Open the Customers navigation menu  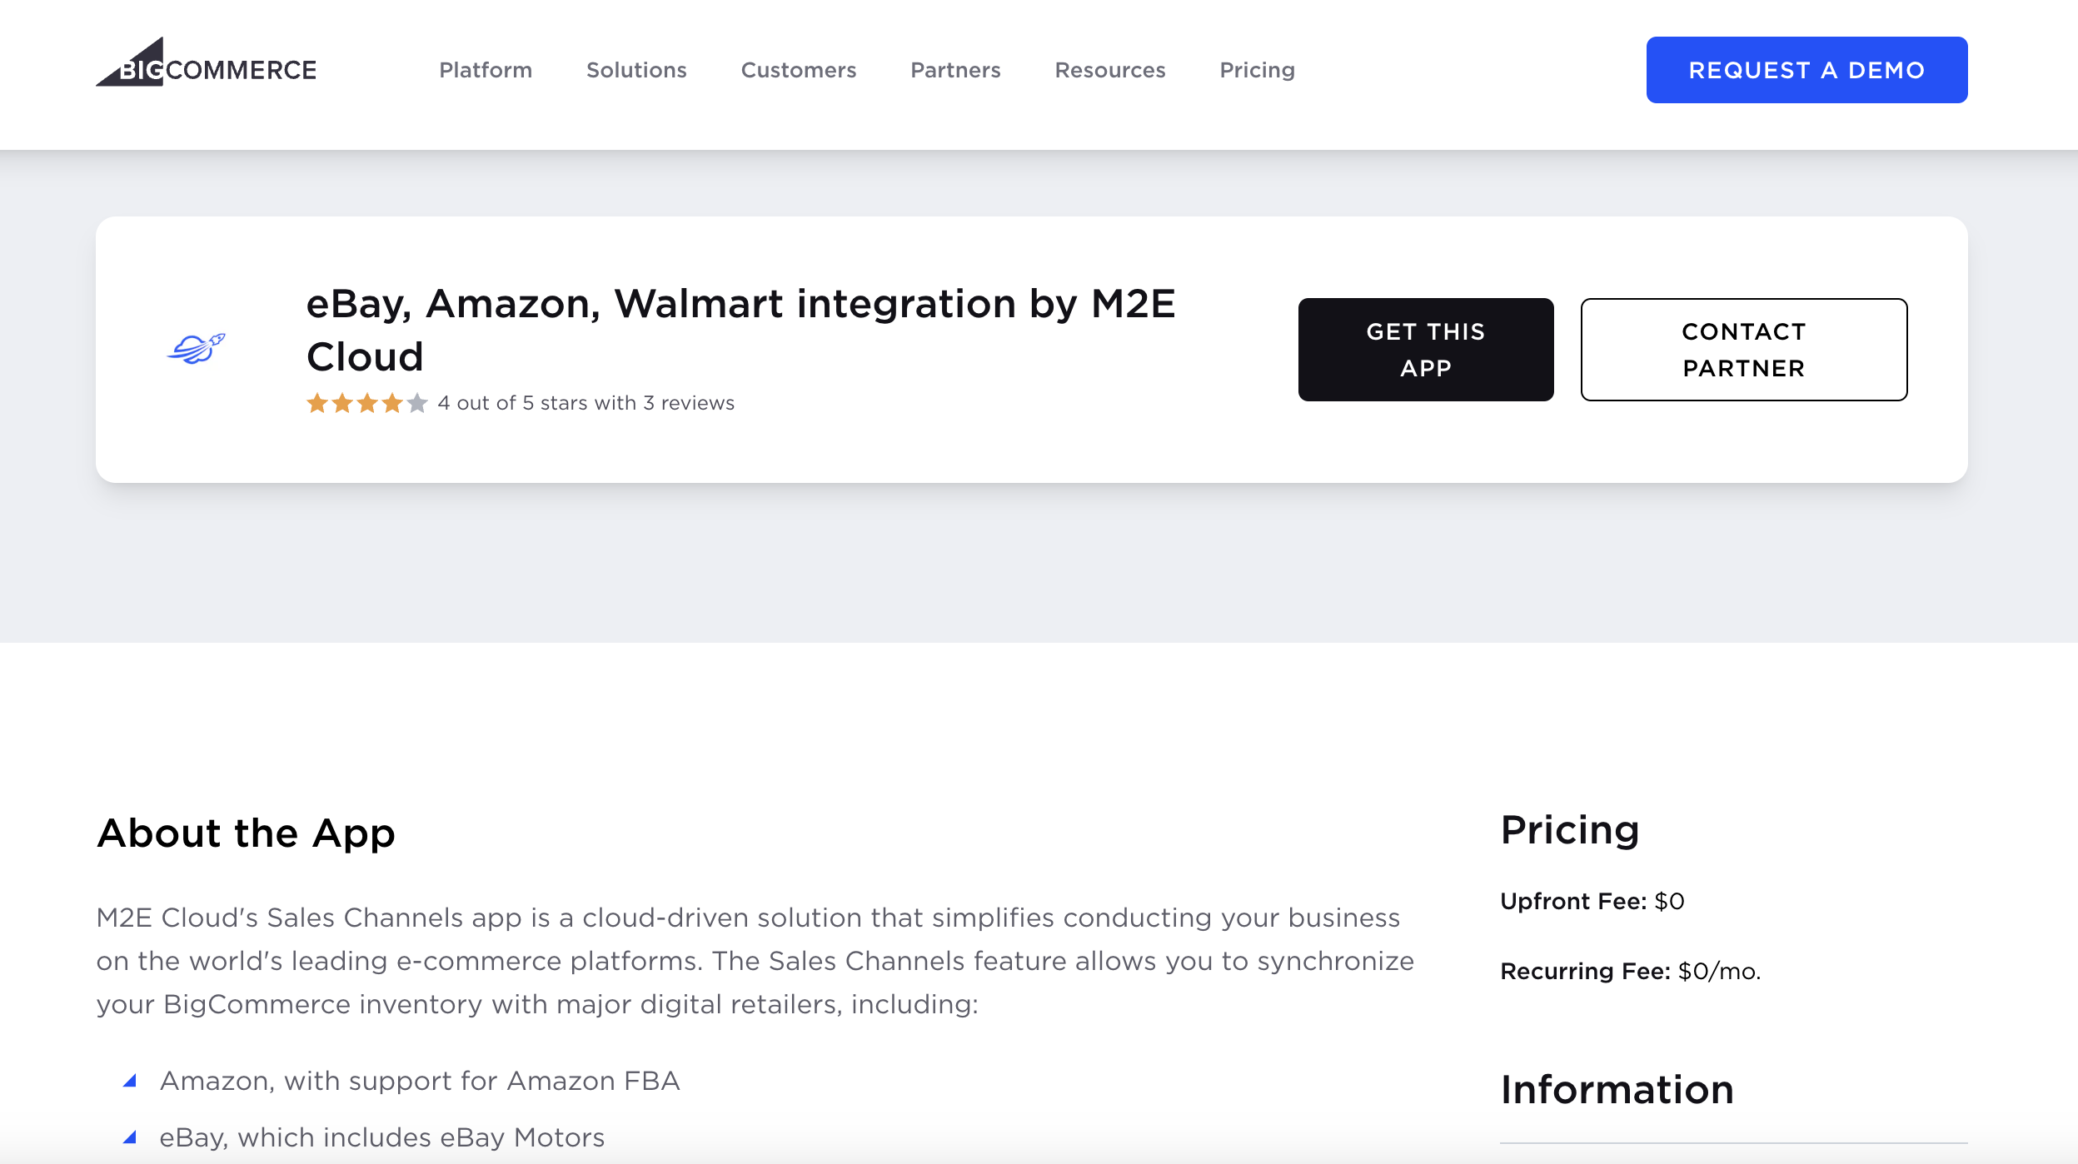point(798,70)
